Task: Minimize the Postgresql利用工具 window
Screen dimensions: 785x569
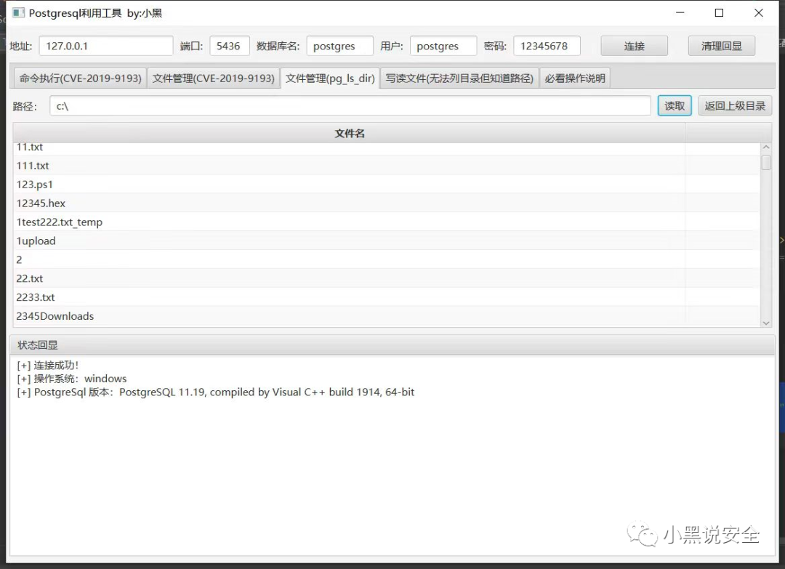Action: click(x=680, y=13)
